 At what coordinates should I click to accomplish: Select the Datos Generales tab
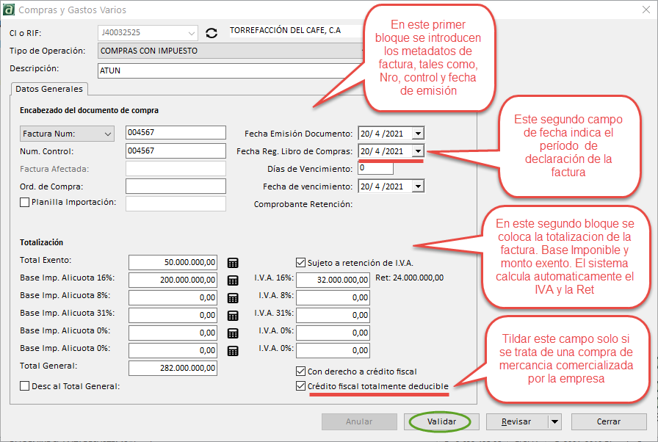[49, 89]
